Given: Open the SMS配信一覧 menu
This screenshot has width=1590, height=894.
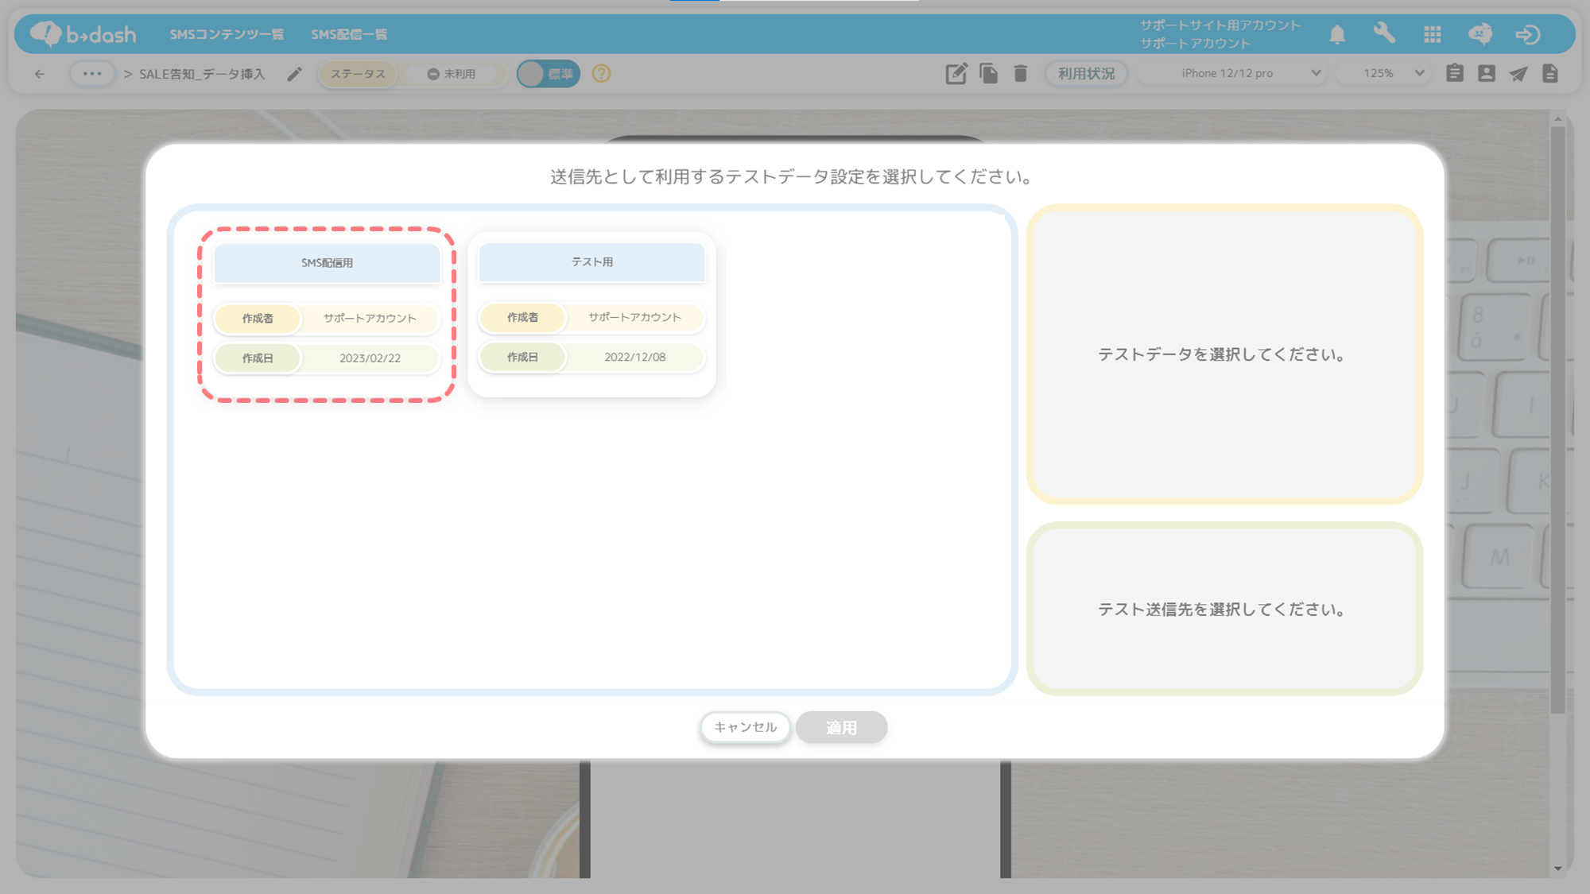Looking at the screenshot, I should click(x=349, y=34).
